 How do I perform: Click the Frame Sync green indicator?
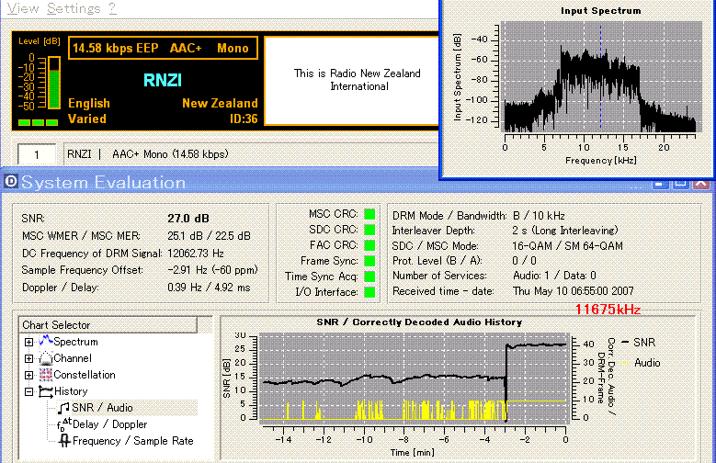pos(369,261)
